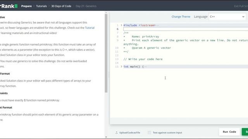Viewport: 248px width, 139px height.
Task: Click the 'Name: printArray' comment line
Action: pos(145,37)
